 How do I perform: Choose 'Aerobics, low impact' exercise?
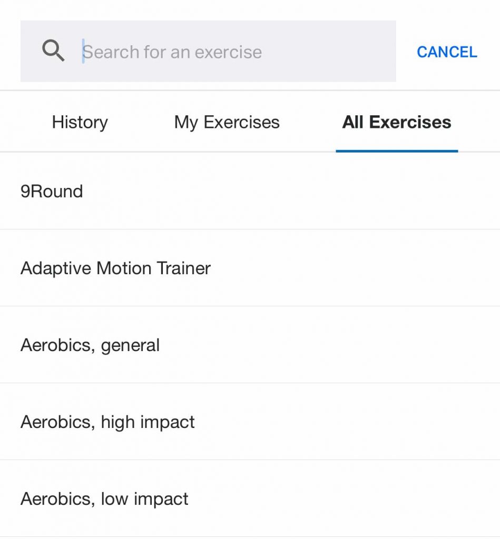pyautogui.click(x=104, y=499)
